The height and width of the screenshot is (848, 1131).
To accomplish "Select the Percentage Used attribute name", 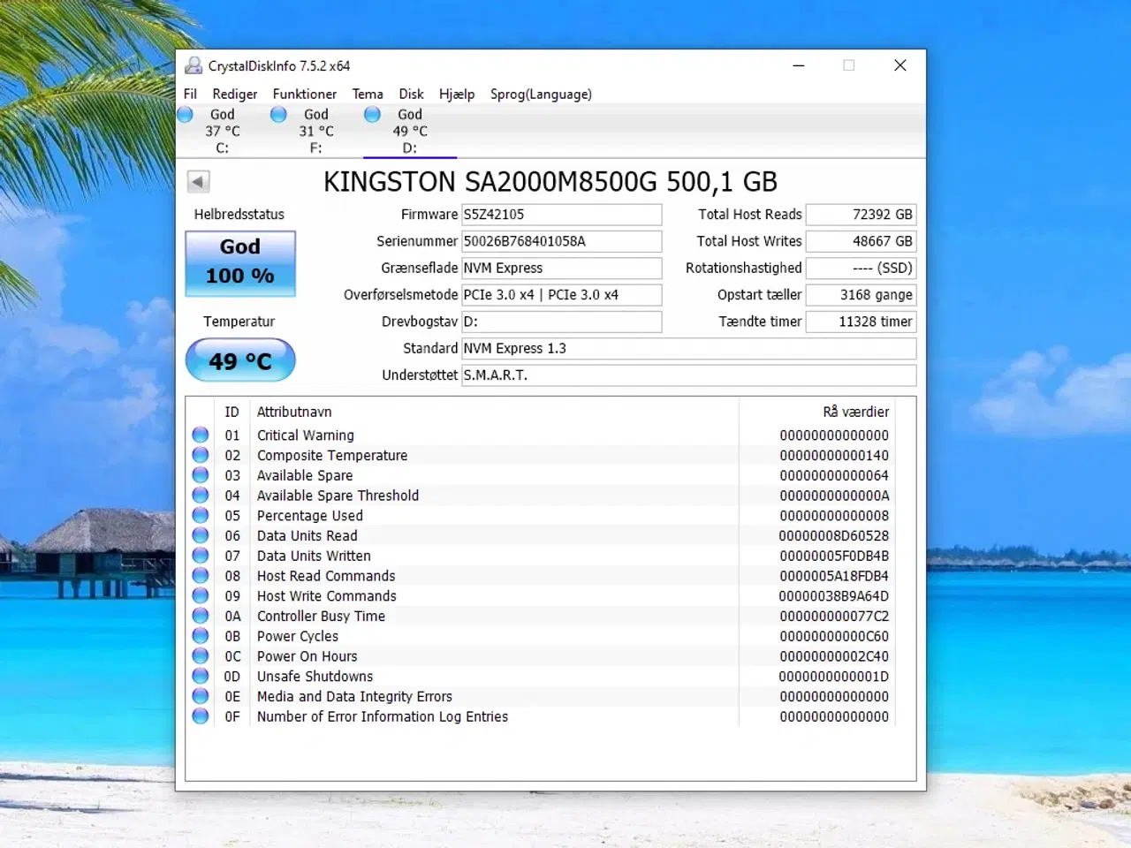I will pyautogui.click(x=310, y=516).
